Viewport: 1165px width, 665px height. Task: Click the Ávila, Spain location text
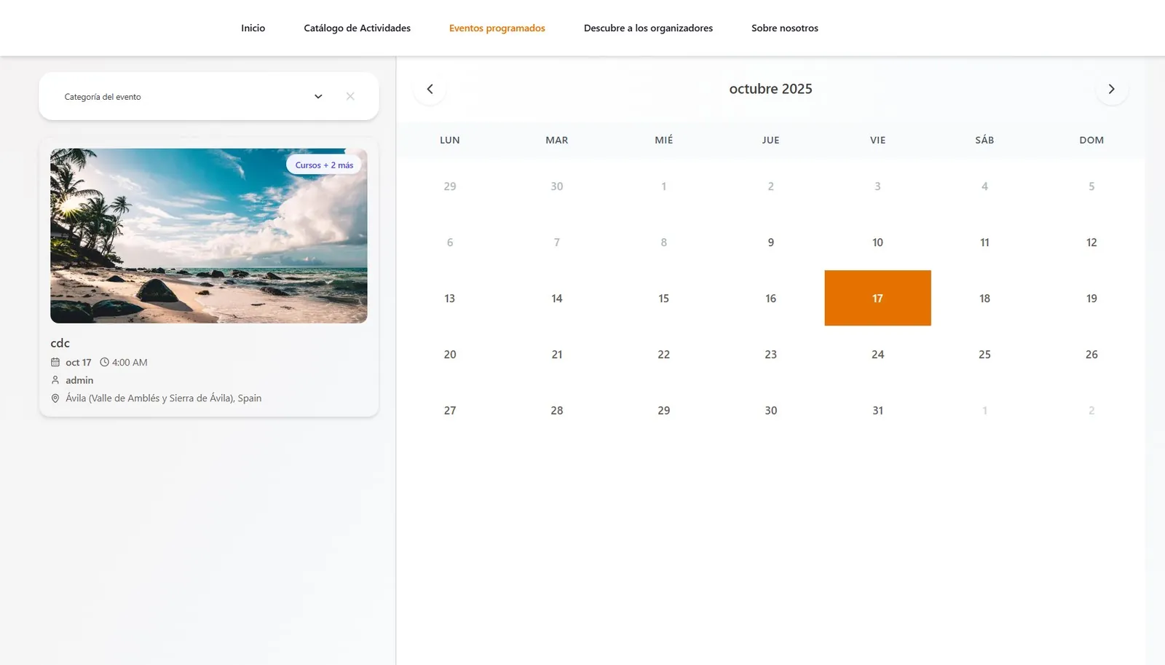point(163,398)
